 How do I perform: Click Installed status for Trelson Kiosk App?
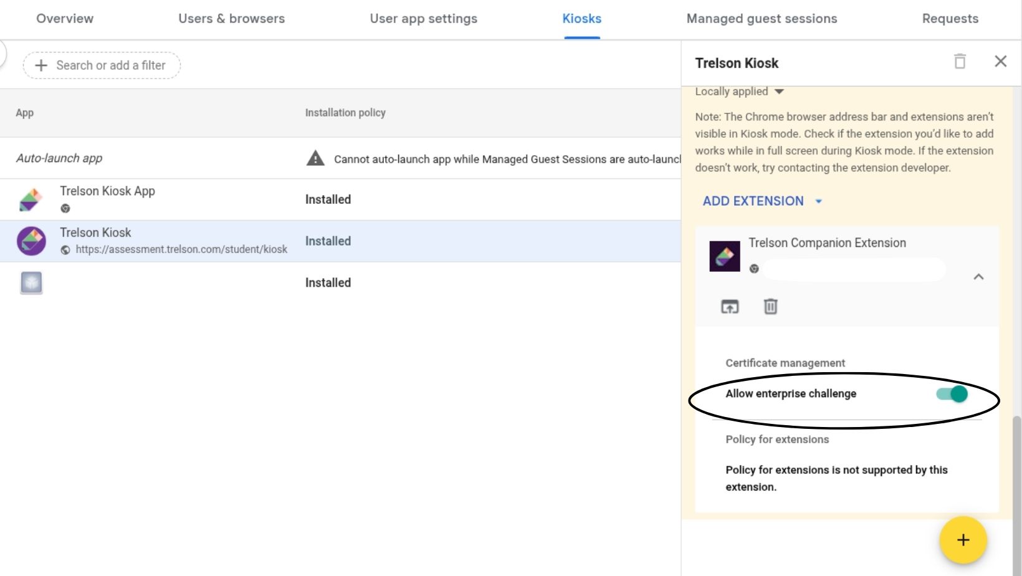328,199
